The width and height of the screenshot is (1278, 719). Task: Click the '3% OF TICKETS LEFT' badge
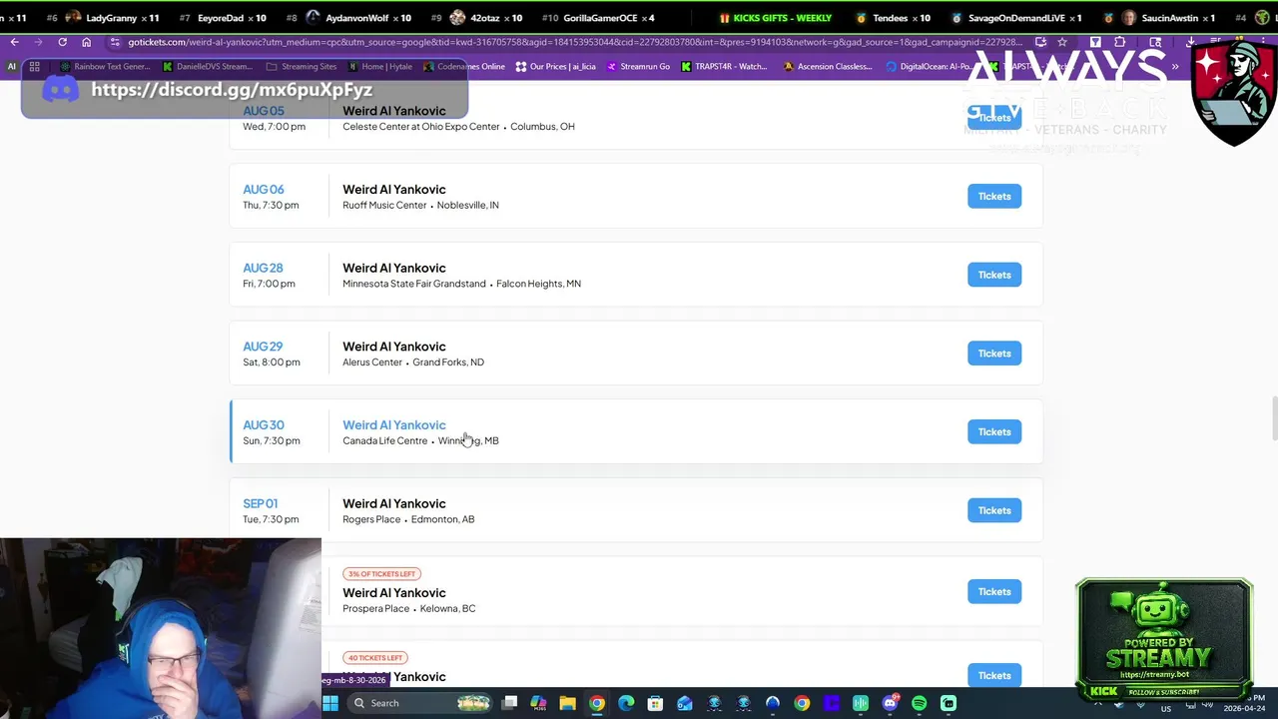click(x=381, y=574)
